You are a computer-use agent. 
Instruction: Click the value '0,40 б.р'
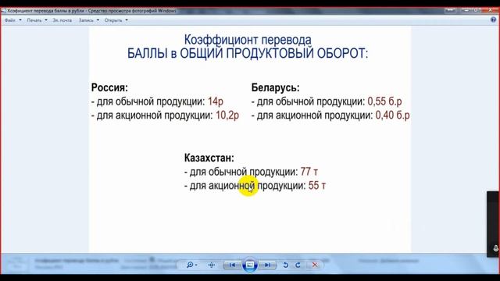(392, 116)
